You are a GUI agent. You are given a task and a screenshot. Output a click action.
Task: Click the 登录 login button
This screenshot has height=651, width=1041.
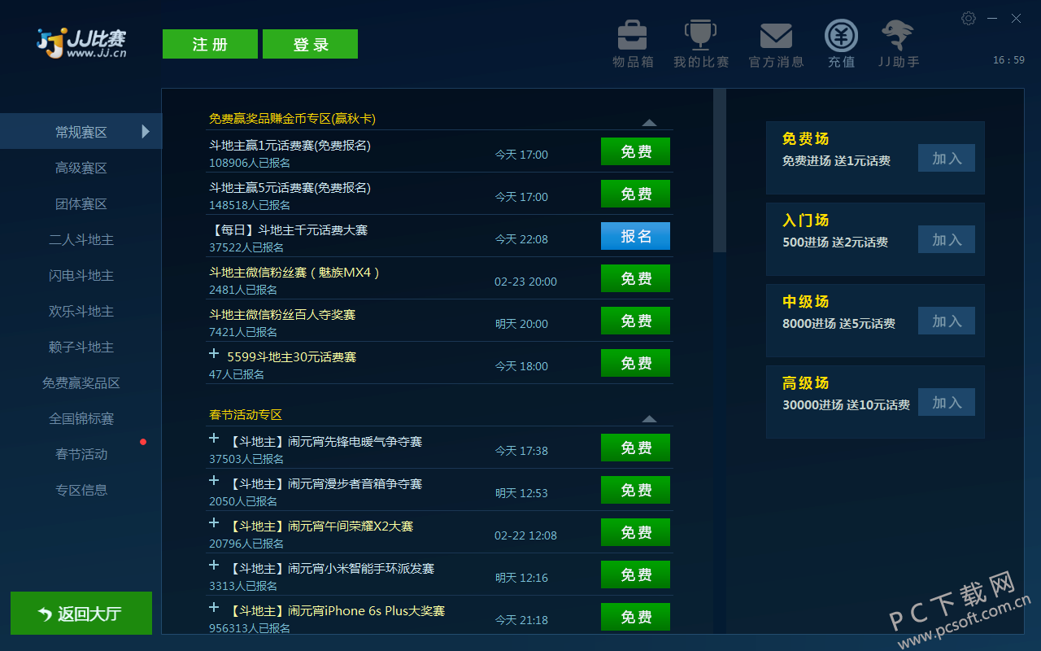click(310, 44)
